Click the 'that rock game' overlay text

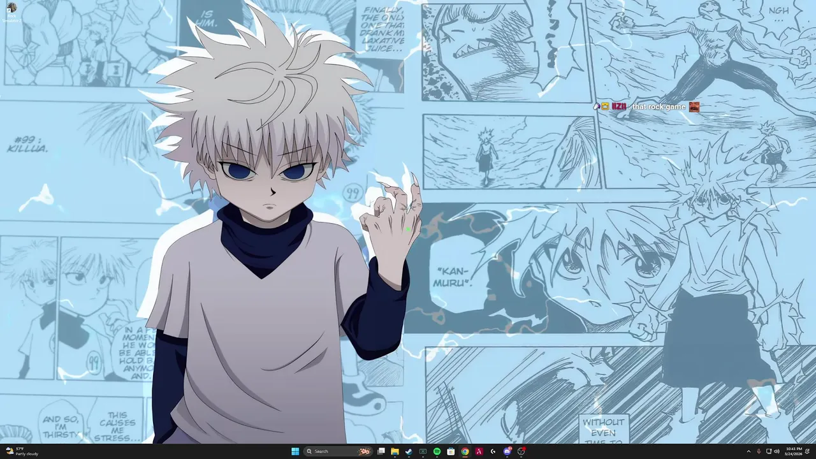tap(659, 106)
